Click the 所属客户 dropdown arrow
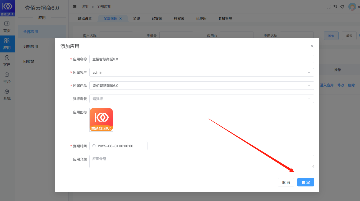Viewport: 360px width, 201px height. 309,72
